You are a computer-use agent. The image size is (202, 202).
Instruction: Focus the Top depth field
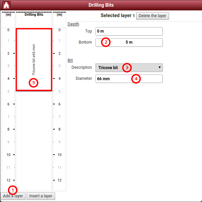129,31
